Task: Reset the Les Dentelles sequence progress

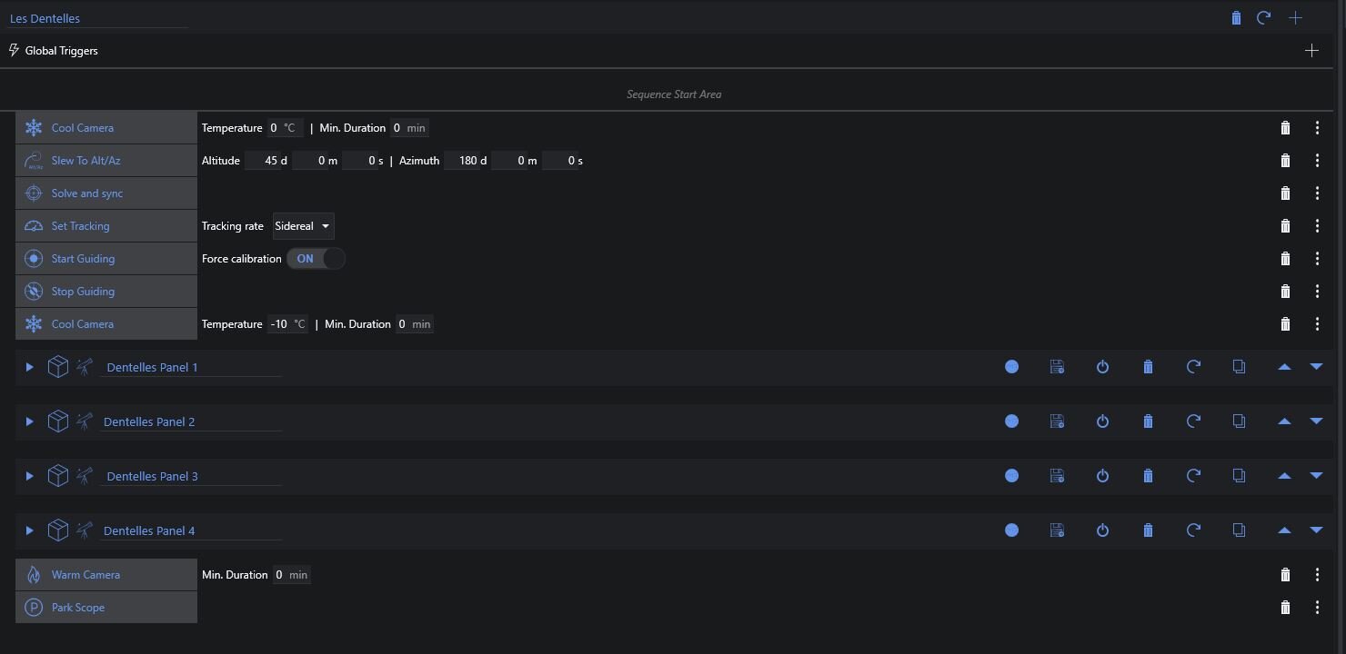Action: pos(1263,18)
